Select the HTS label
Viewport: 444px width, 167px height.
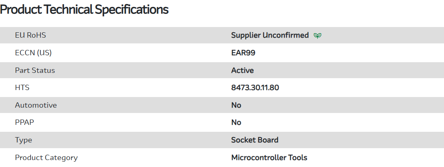[22, 88]
